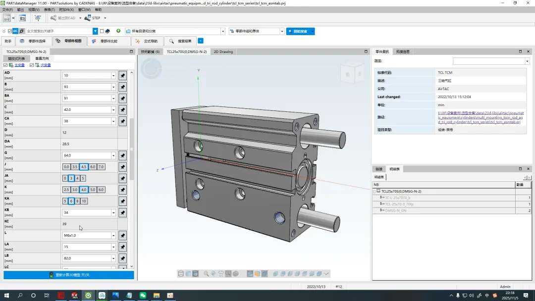
Task: Pin the AD parameter value
Action: (122, 76)
